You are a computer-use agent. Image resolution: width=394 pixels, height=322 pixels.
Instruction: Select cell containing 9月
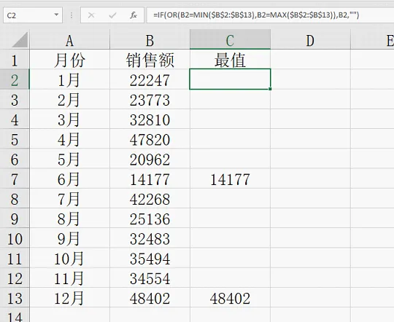point(69,238)
